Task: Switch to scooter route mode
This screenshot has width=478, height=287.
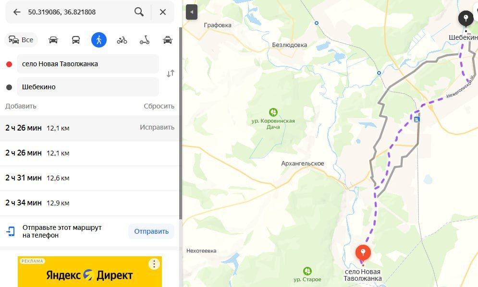Action: pos(145,40)
